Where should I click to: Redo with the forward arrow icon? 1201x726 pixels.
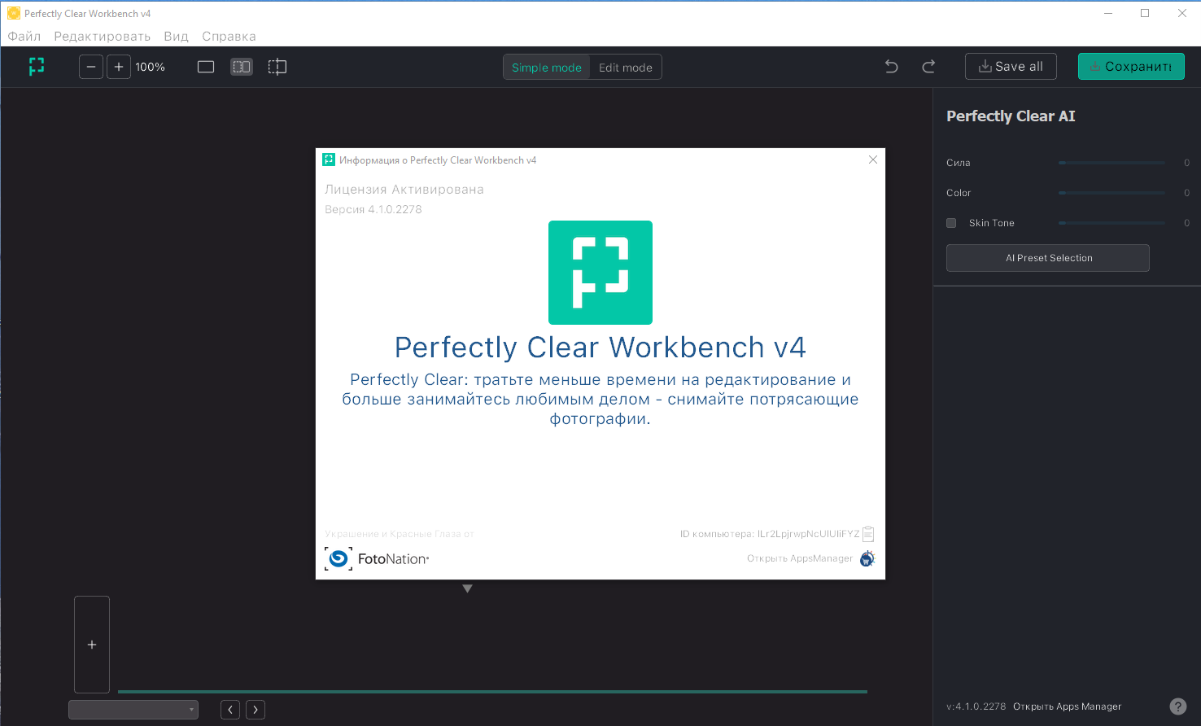pos(928,67)
